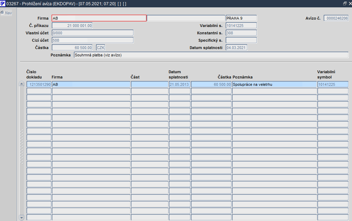The image size is (352, 221).
Task: Close the Prohlížení avíza window
Action: point(350,4)
